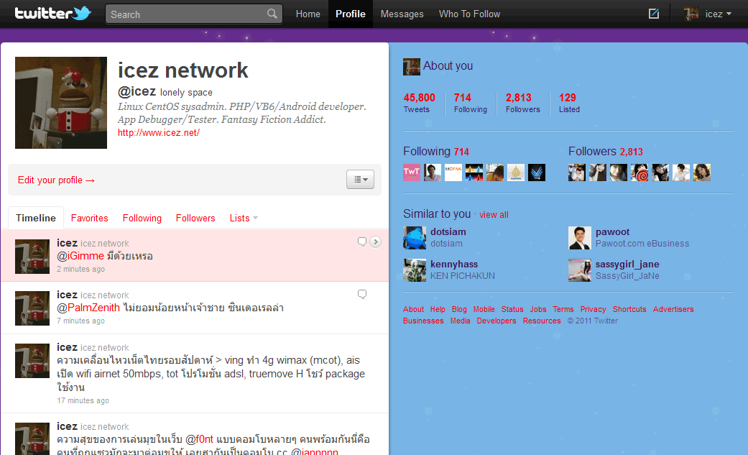This screenshot has width=748, height=455.
Task: Click the Terms footer link
Action: tap(563, 309)
